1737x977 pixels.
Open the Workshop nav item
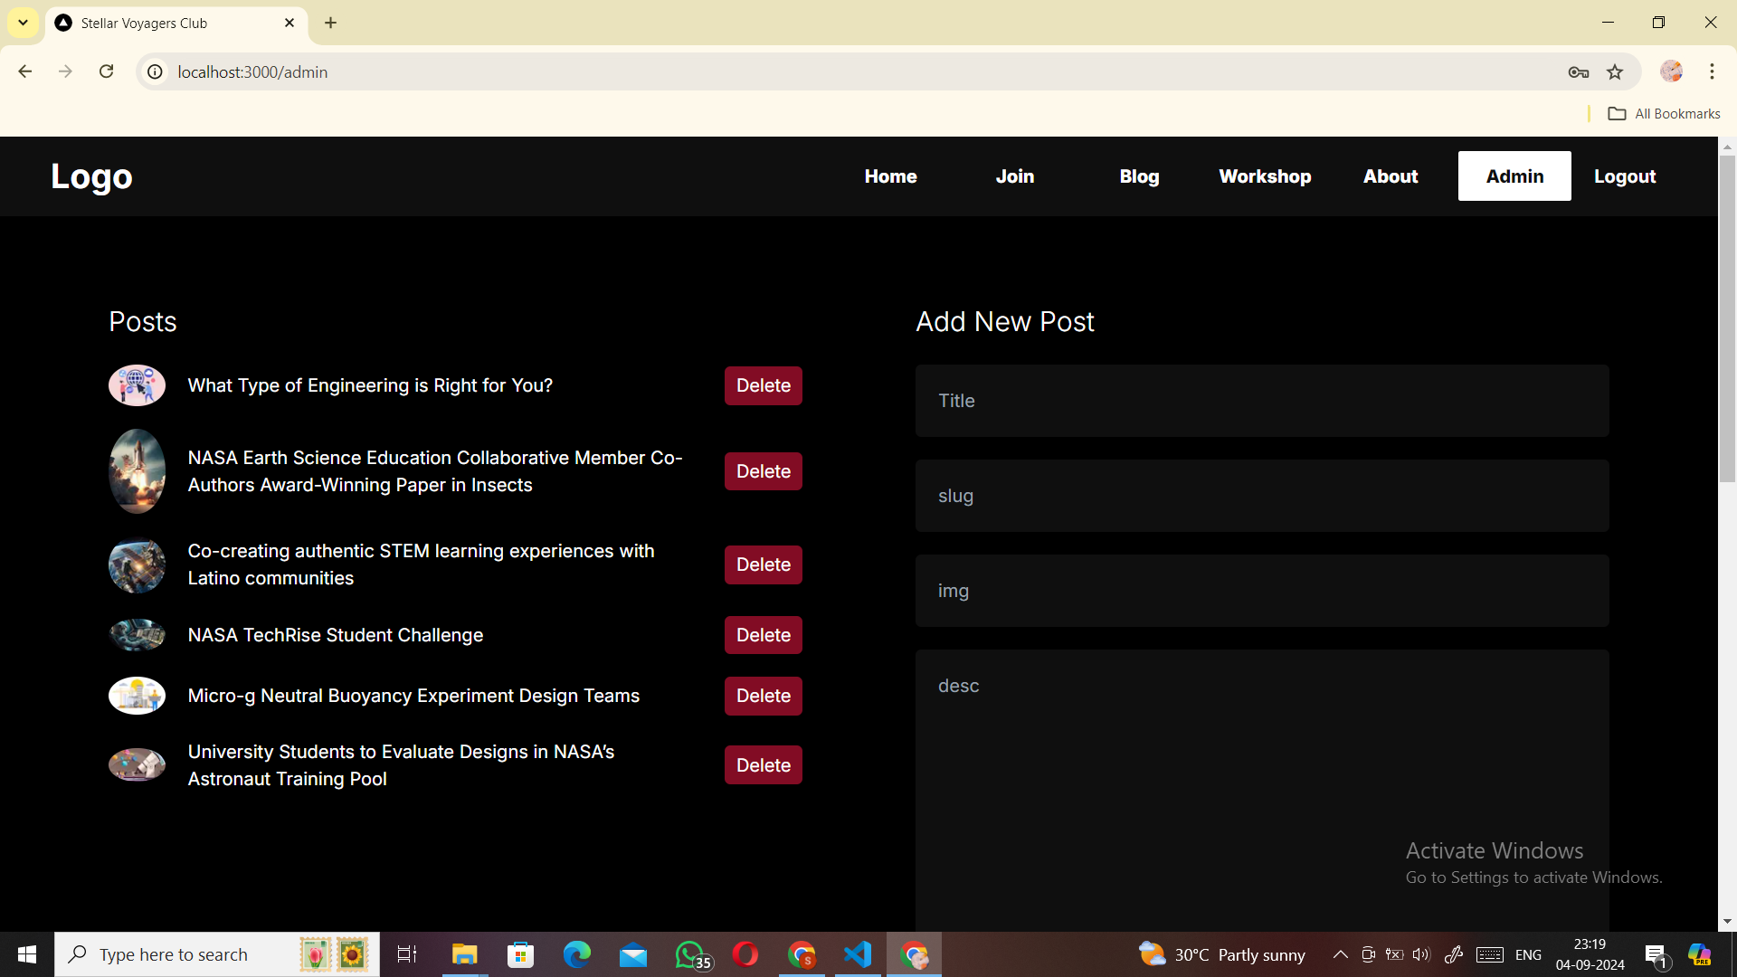point(1265,176)
